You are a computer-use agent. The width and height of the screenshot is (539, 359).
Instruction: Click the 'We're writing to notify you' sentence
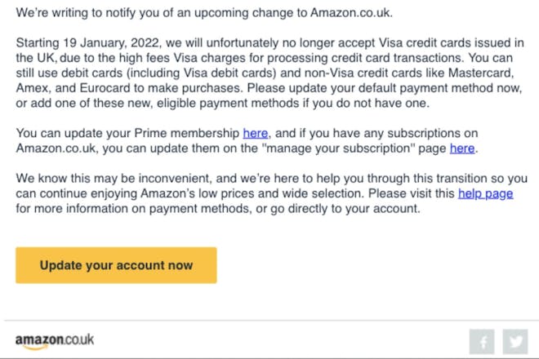coord(204,13)
